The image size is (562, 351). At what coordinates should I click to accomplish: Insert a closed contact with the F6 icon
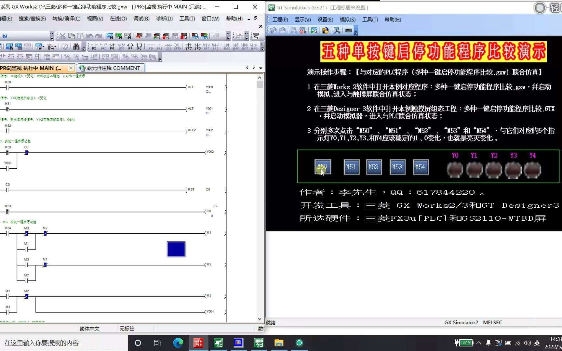coord(112,45)
